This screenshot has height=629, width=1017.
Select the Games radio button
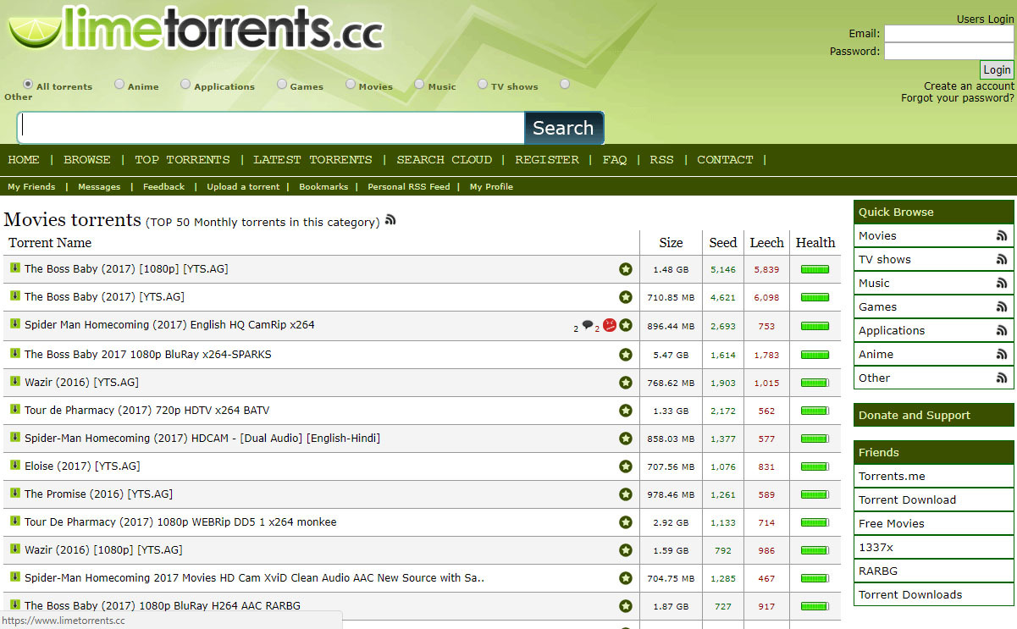tap(282, 85)
